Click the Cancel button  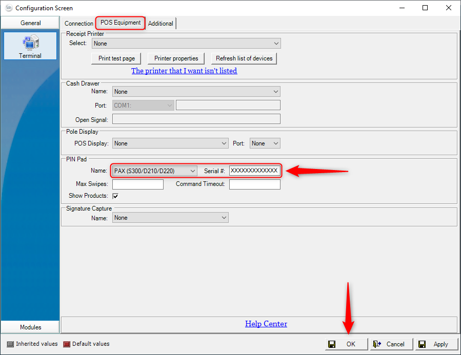[x=392, y=344]
